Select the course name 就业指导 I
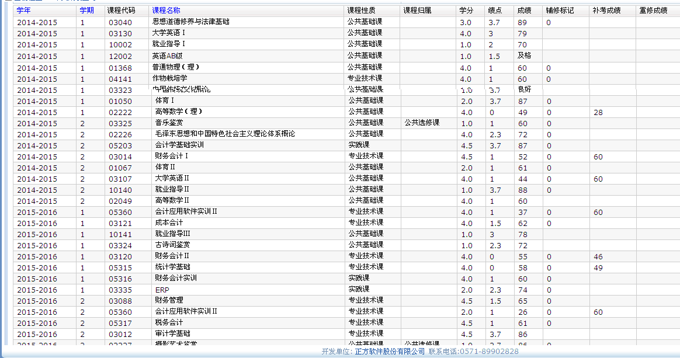The image size is (680, 358). (x=169, y=44)
